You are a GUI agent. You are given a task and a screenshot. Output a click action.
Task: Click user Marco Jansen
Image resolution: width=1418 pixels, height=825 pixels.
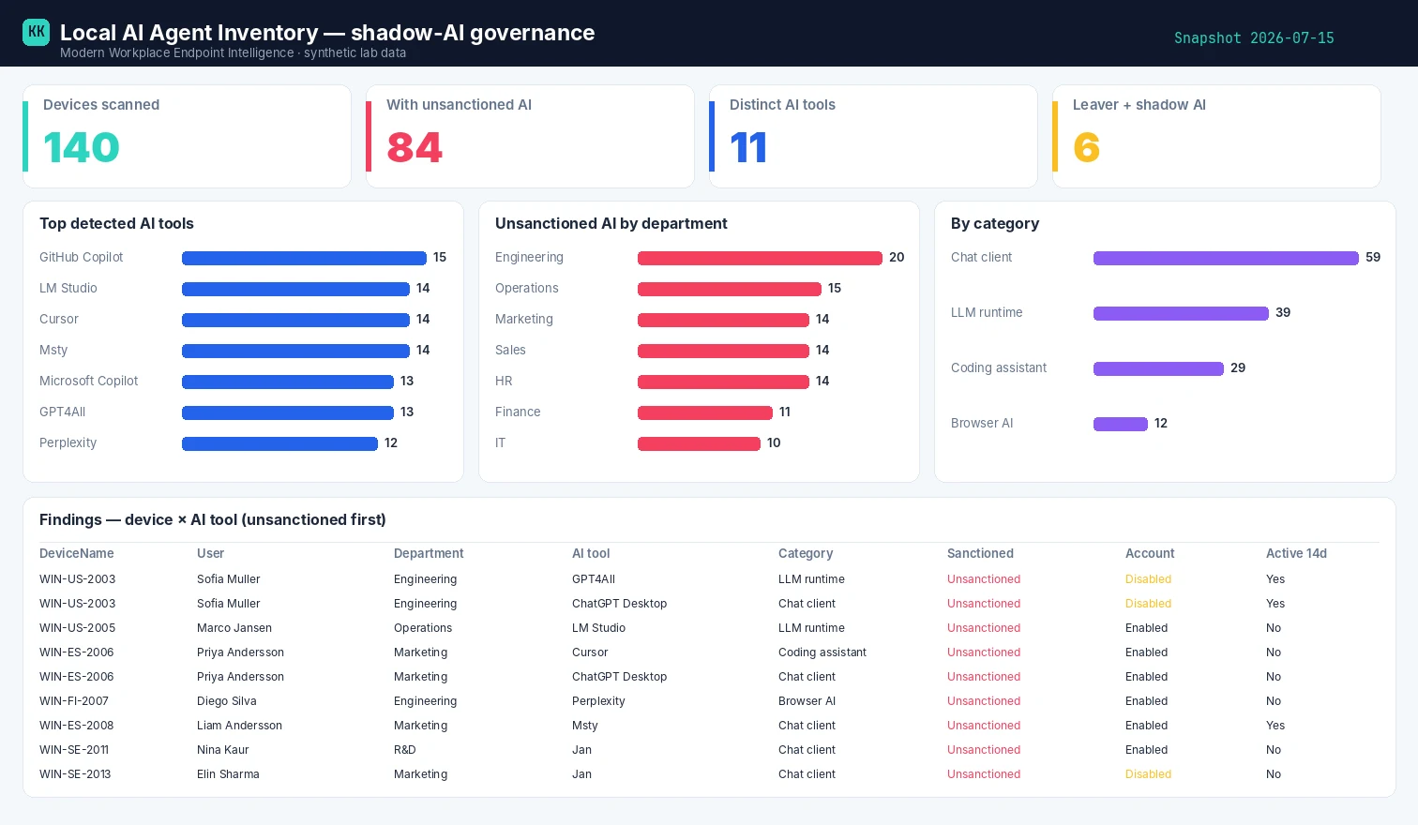234,628
